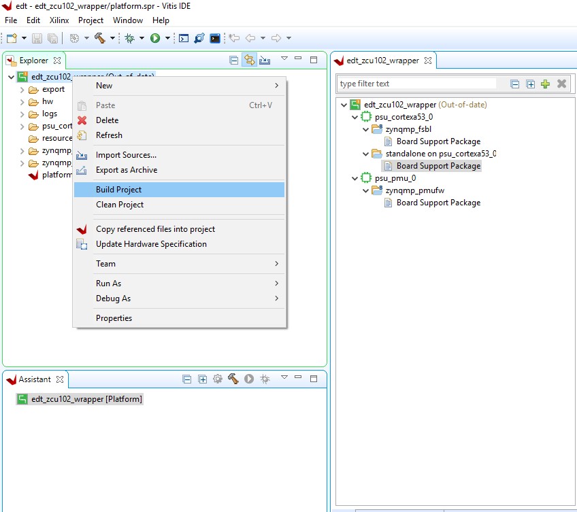Click the Forward navigation arrow in toolbar
Image resolution: width=577 pixels, height=512 pixels.
(276, 38)
